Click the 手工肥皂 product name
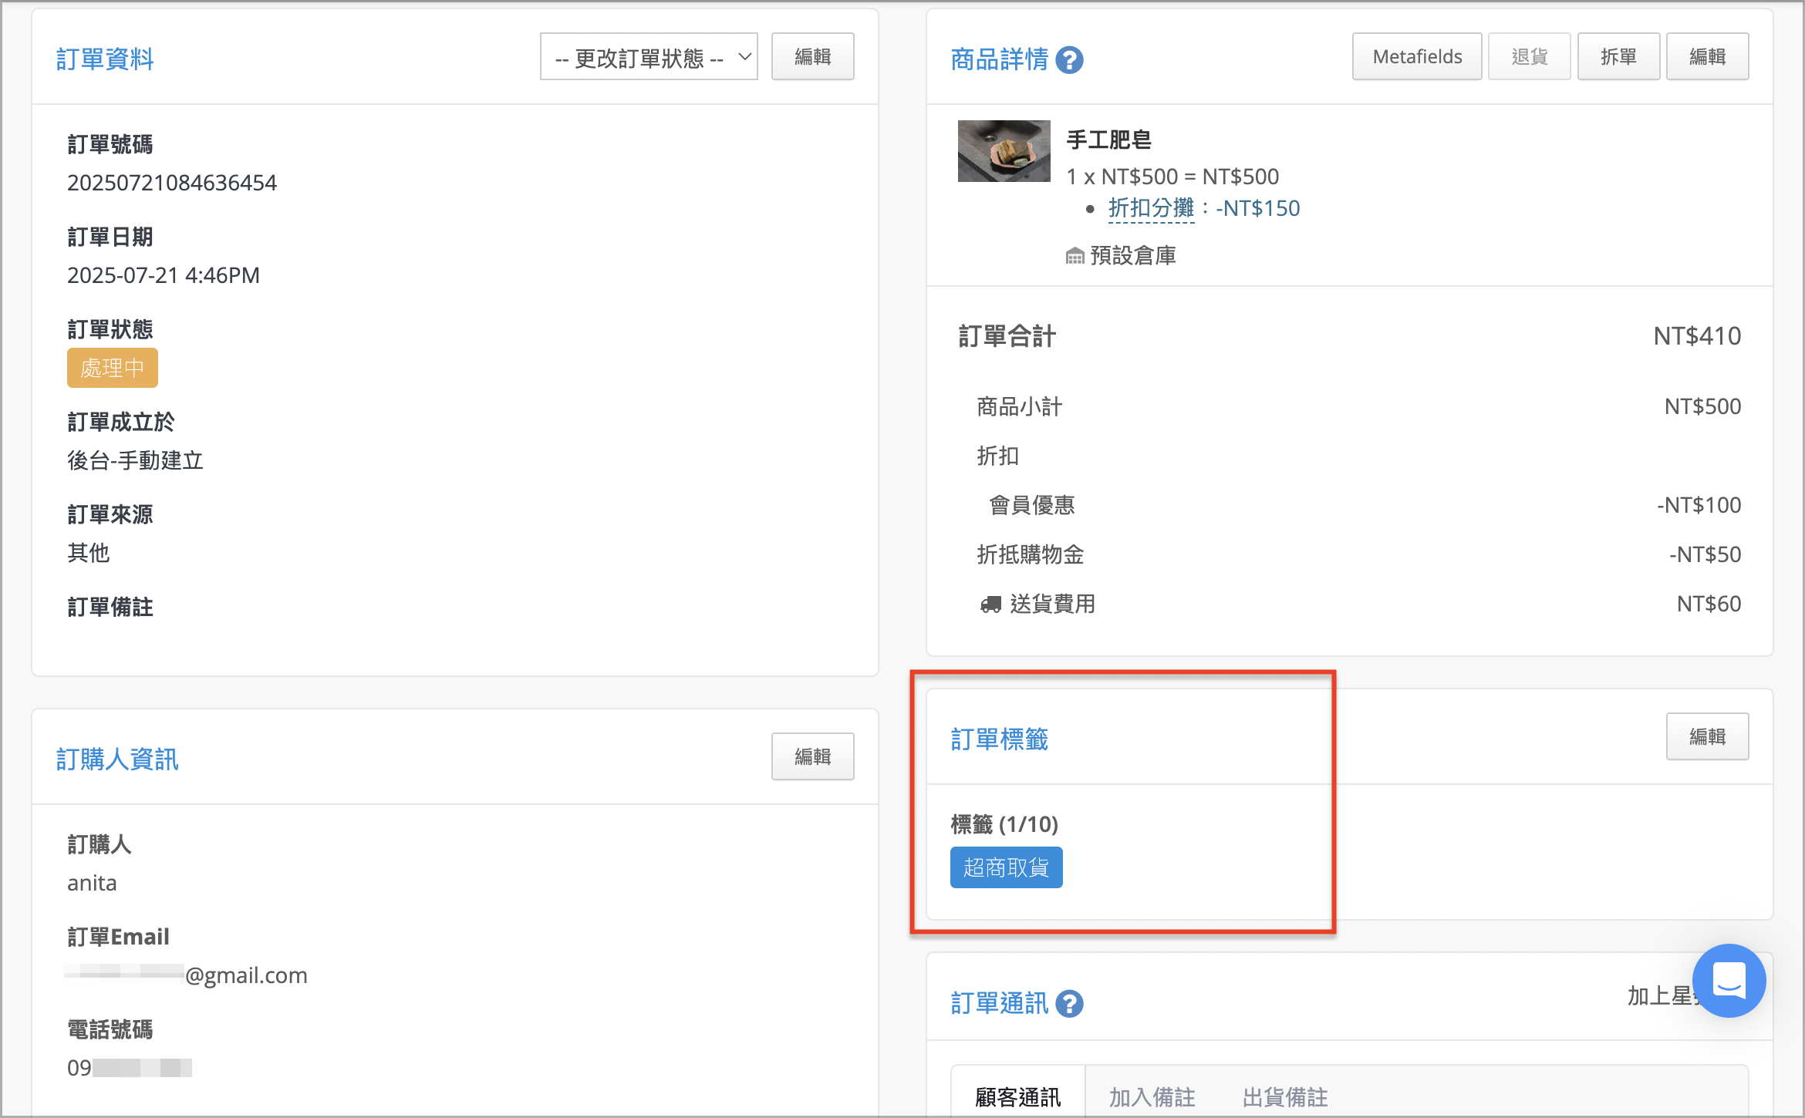 tap(1108, 140)
